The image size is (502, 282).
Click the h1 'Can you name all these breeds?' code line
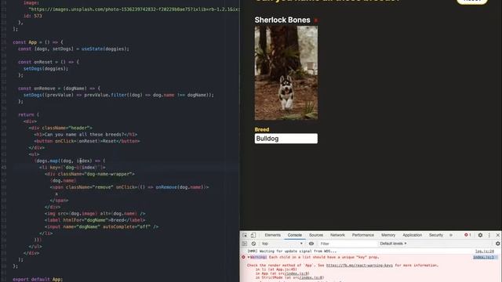85,135
